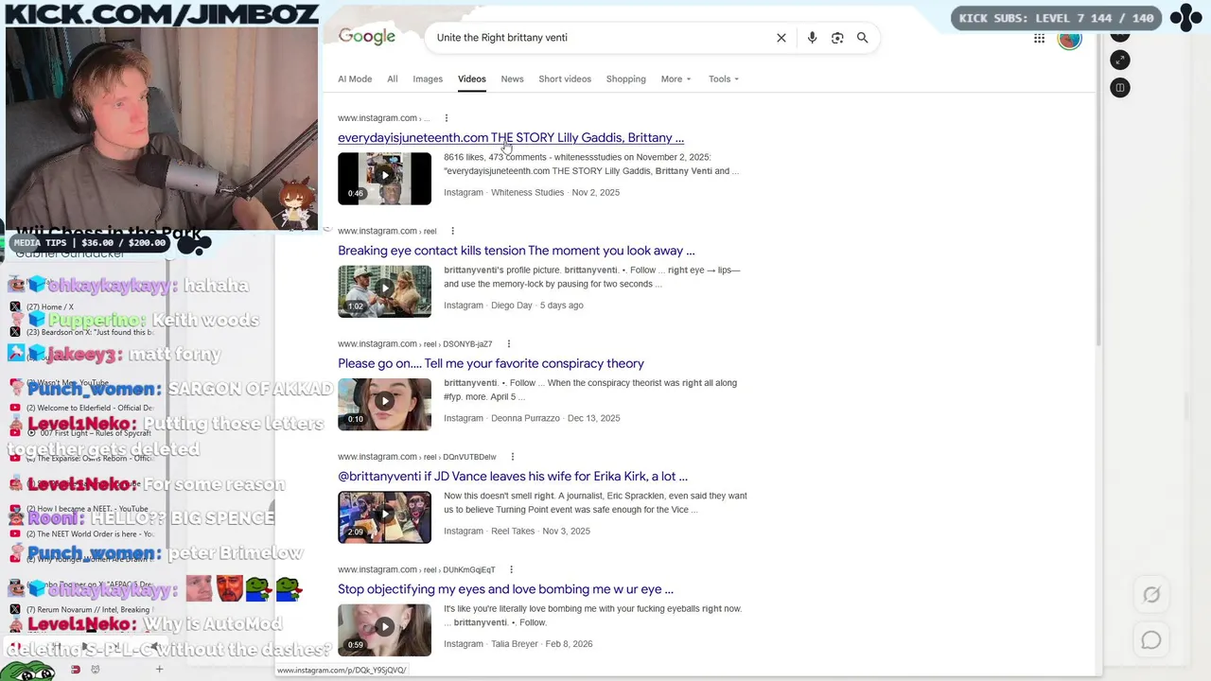Click the crossed circle icon above chat bubble
The height and width of the screenshot is (681, 1211).
[x=1151, y=594]
